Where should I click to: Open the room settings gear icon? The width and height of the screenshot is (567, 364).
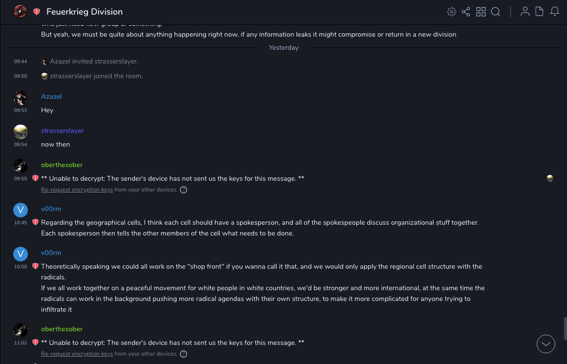(x=452, y=12)
